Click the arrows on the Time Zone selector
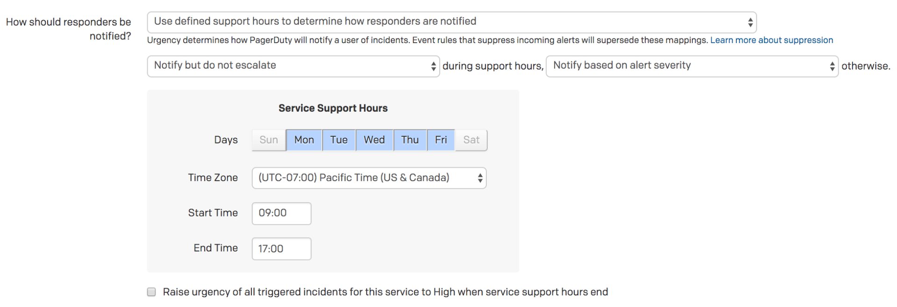Viewport: 897px width, 307px height. 480,178
